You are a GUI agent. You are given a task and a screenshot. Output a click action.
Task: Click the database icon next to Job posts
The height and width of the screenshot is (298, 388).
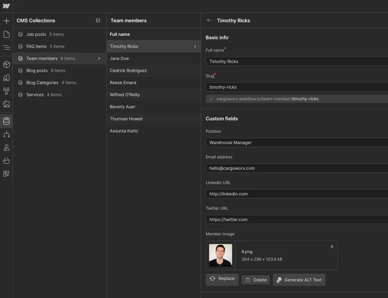(20, 34)
